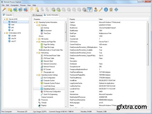Open the Process menu
The width and height of the screenshot is (152, 114).
[23, 5]
